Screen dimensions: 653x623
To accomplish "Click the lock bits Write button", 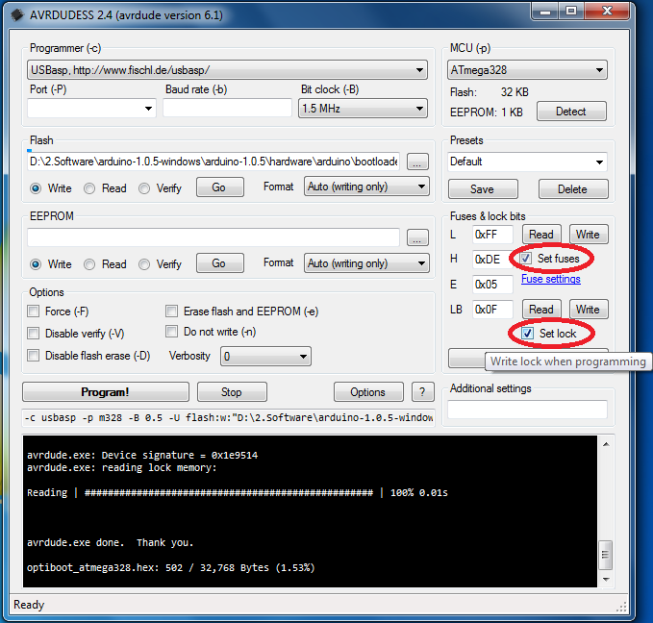I will click(x=589, y=310).
